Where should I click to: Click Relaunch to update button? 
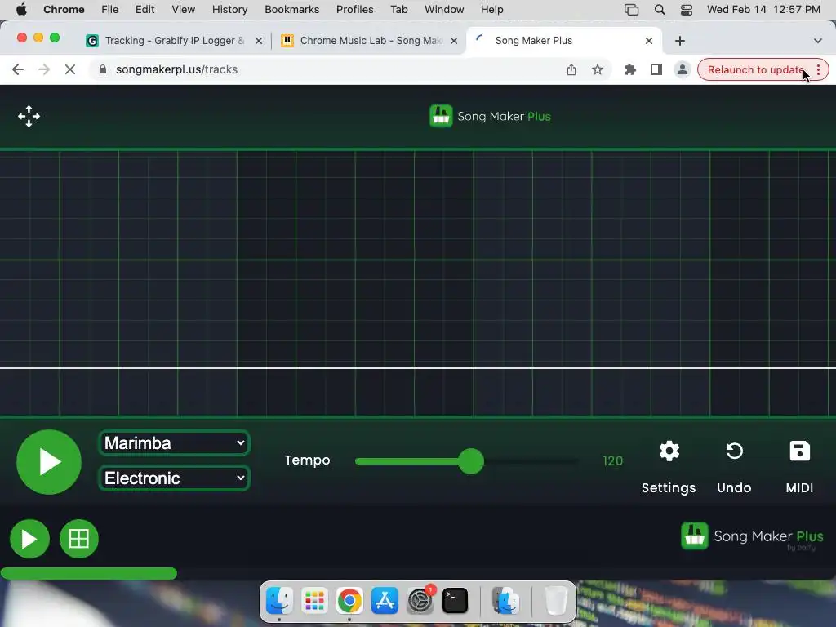pyautogui.click(x=755, y=70)
